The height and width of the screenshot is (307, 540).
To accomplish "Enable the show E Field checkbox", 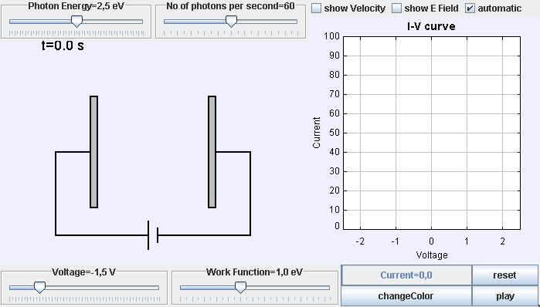I will pyautogui.click(x=397, y=8).
